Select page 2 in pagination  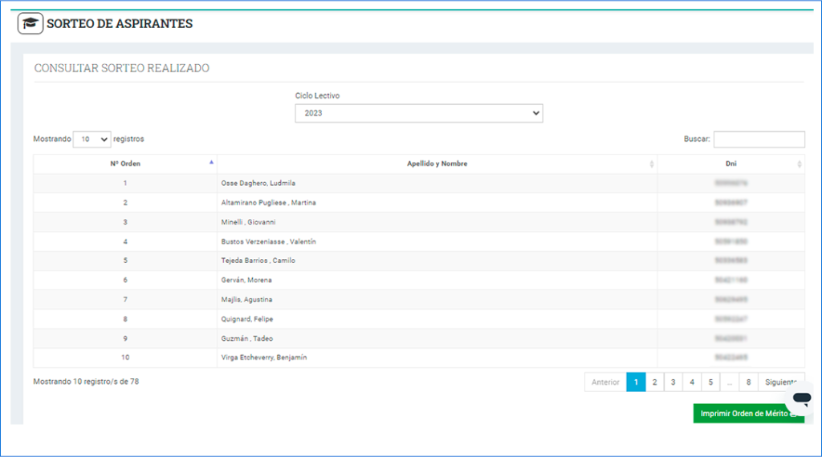(x=655, y=382)
